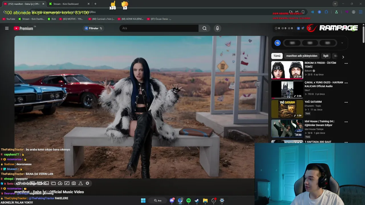365x205 pixels.
Task: Expand the browser tab search dropdown
Action: pyautogui.click(x=335, y=4)
